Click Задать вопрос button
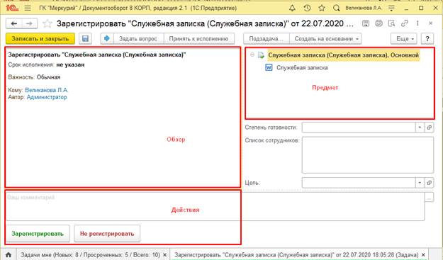The image size is (443, 260). click(138, 39)
